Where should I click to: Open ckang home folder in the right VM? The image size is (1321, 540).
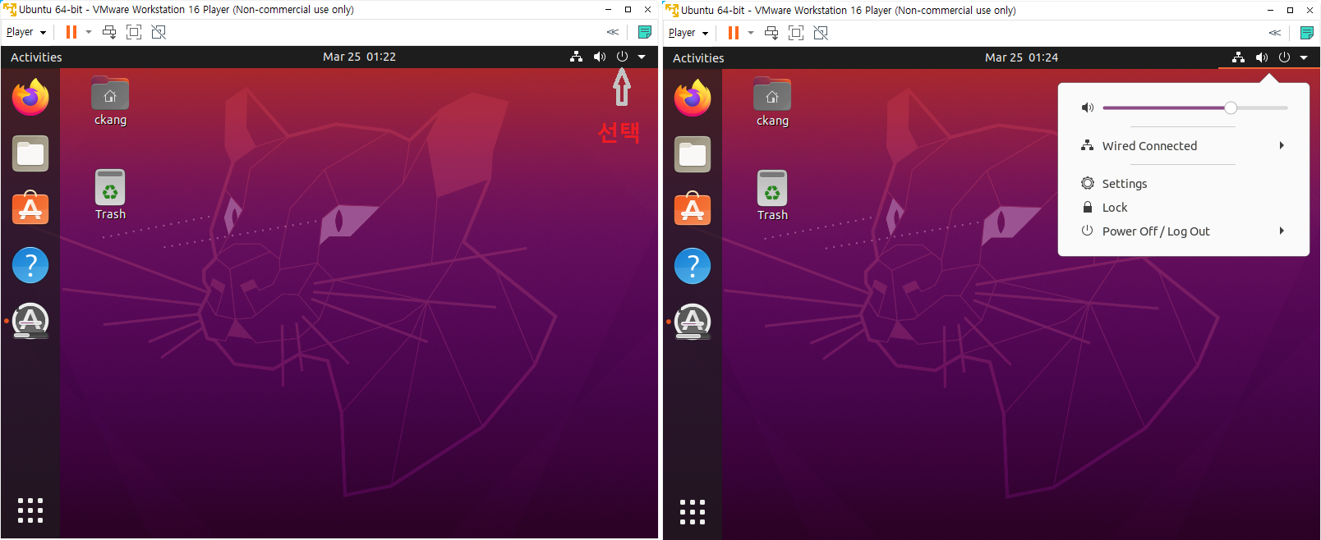(x=772, y=103)
